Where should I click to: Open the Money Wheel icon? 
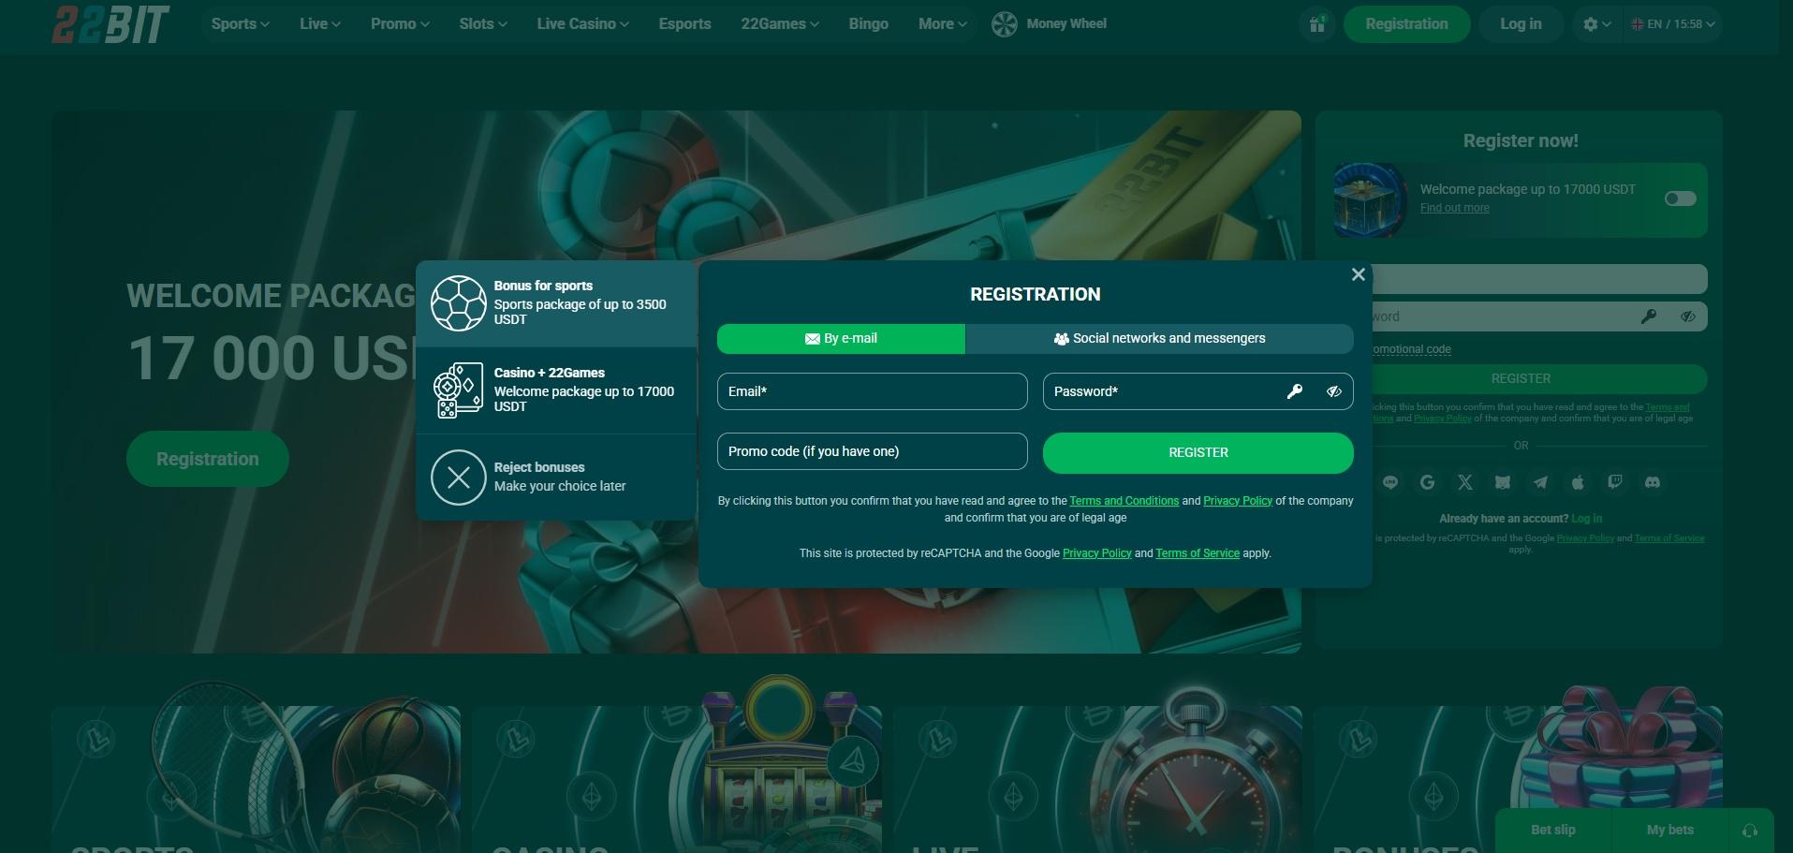tap(1004, 24)
